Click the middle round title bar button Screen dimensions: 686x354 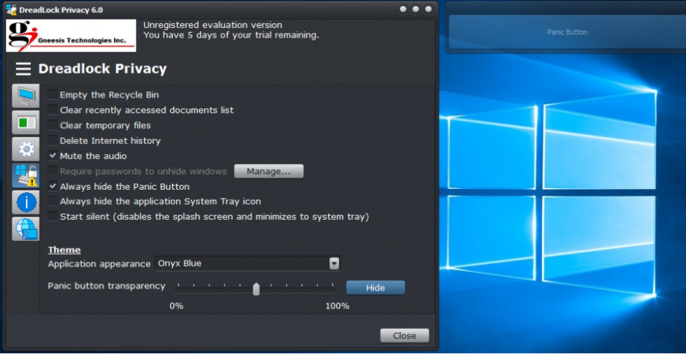[x=416, y=9]
